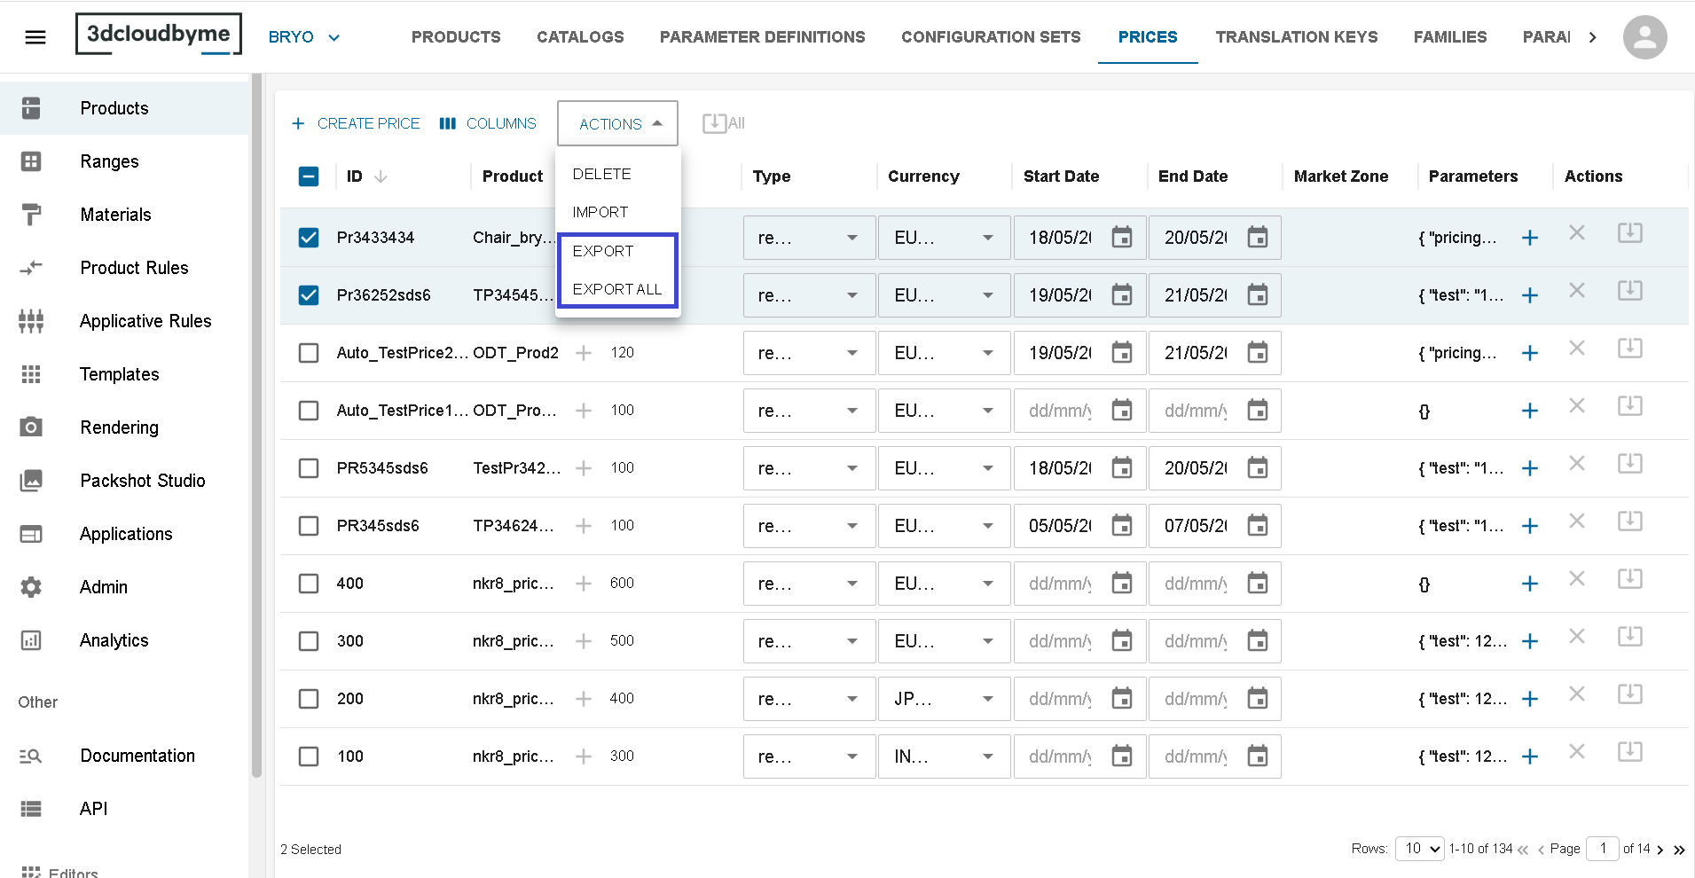The width and height of the screenshot is (1695, 878).
Task: Sort by ID column arrow
Action: (x=381, y=176)
